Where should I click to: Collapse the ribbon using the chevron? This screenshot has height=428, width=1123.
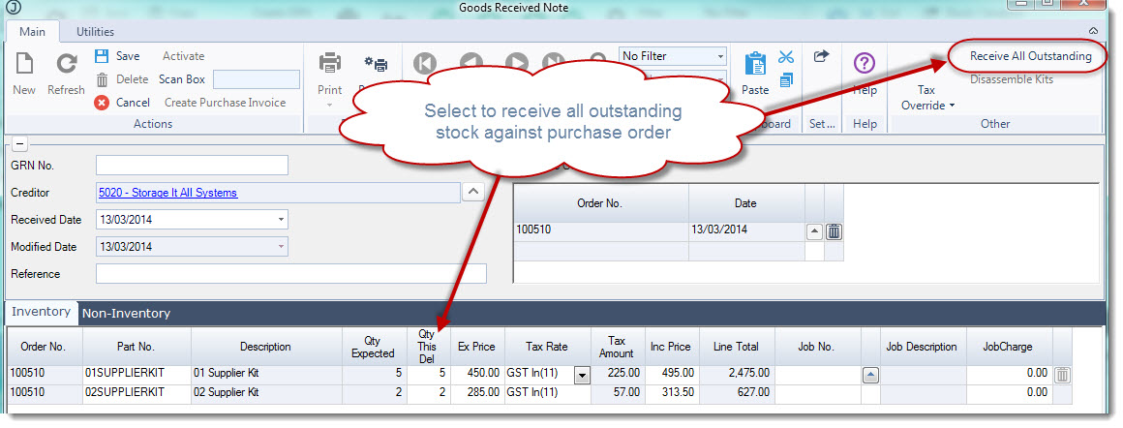pos(1093,31)
